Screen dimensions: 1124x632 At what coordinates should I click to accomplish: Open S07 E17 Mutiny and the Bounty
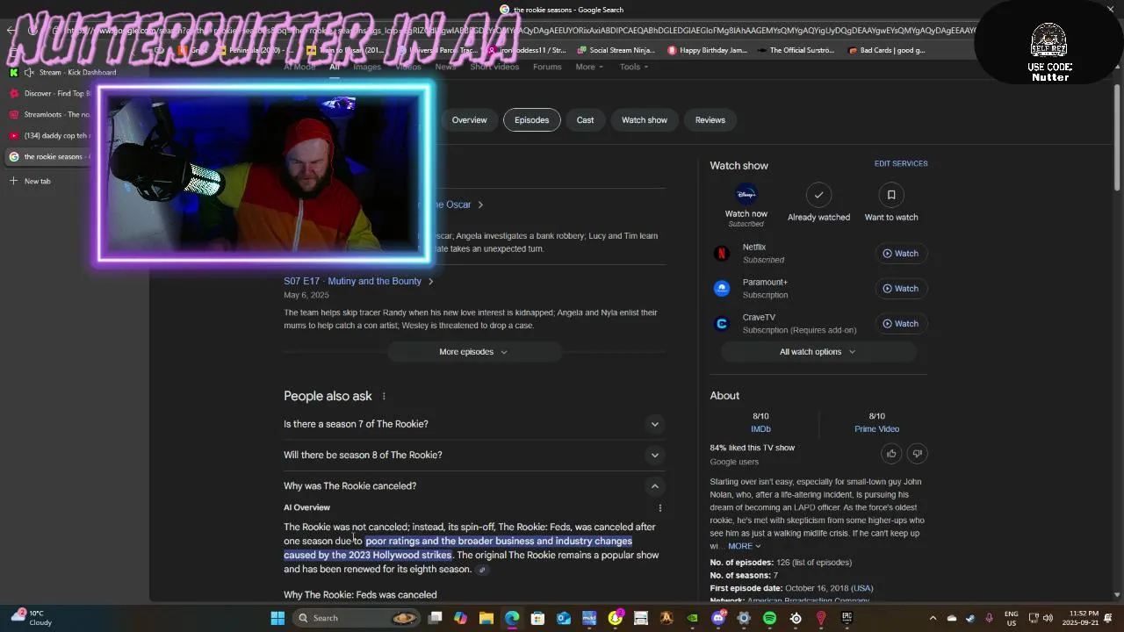click(x=358, y=282)
